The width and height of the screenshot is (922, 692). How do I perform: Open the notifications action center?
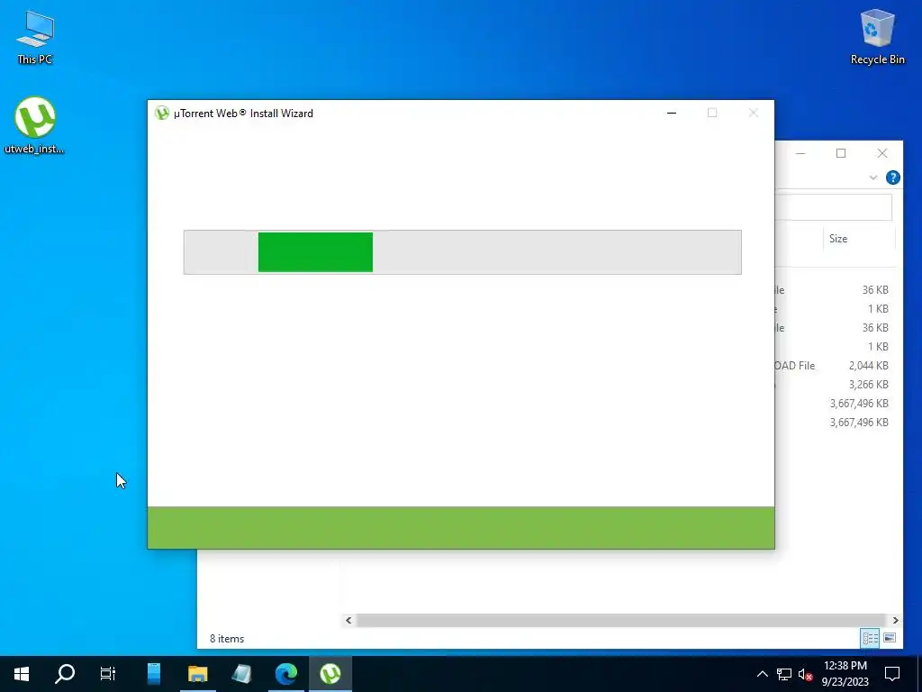[x=892, y=674]
